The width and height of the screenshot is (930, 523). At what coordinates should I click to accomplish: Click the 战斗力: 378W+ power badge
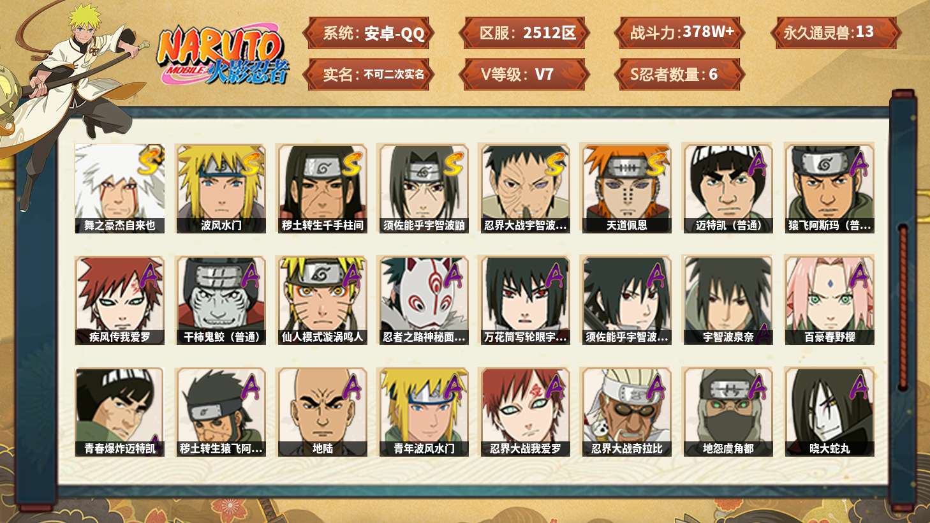pyautogui.click(x=679, y=33)
